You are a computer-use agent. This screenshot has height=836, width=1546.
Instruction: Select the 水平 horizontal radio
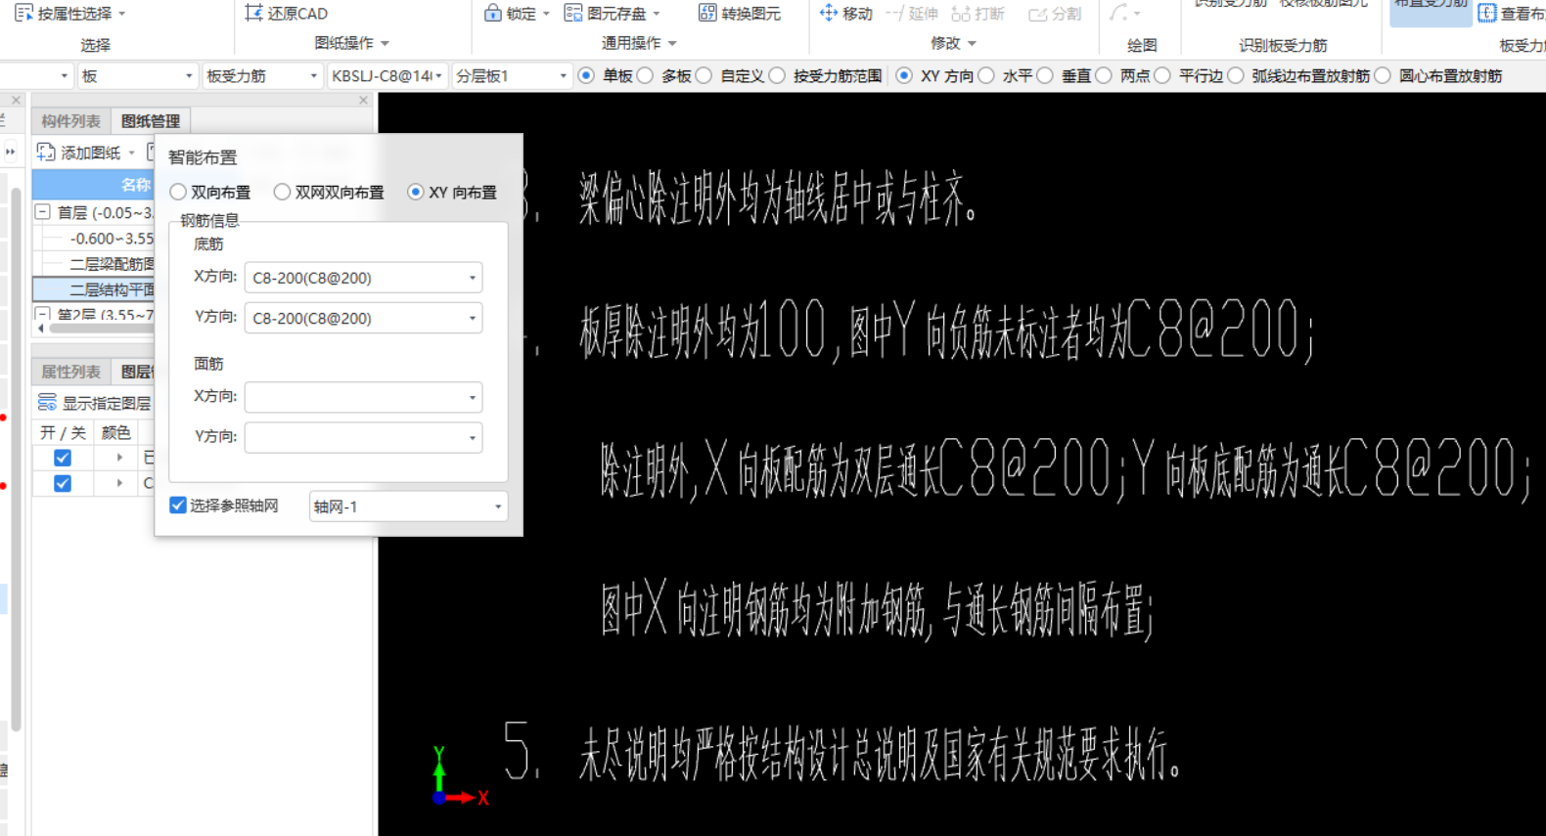pos(986,75)
